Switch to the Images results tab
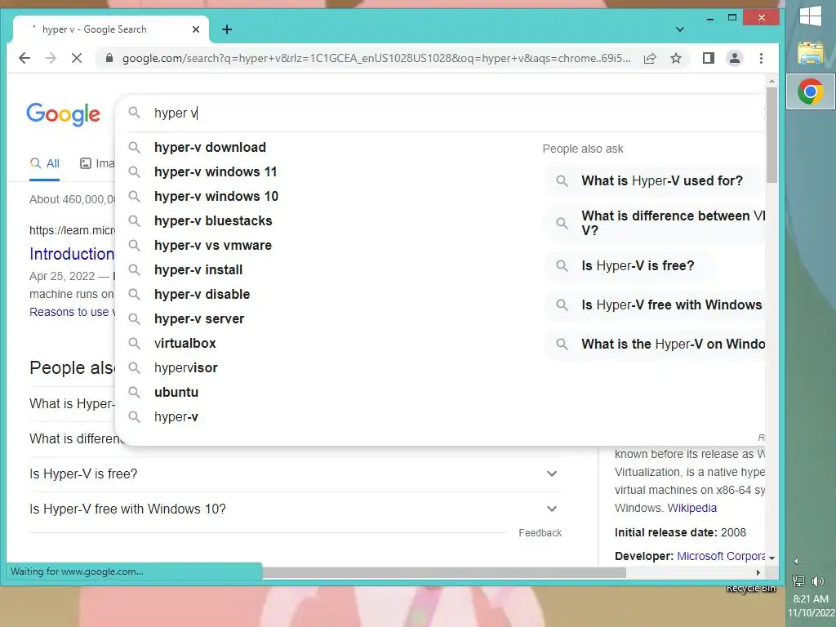The height and width of the screenshot is (627, 836). [x=98, y=163]
